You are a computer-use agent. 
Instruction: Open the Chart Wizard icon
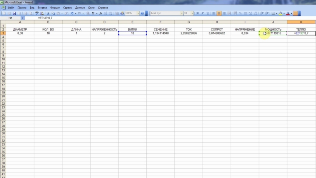point(117,13)
